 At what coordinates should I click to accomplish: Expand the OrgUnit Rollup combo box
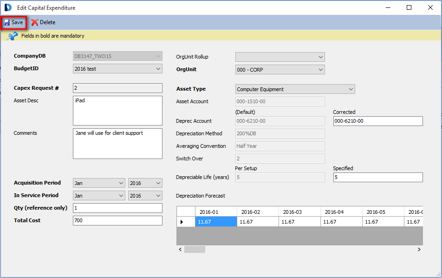[280, 57]
